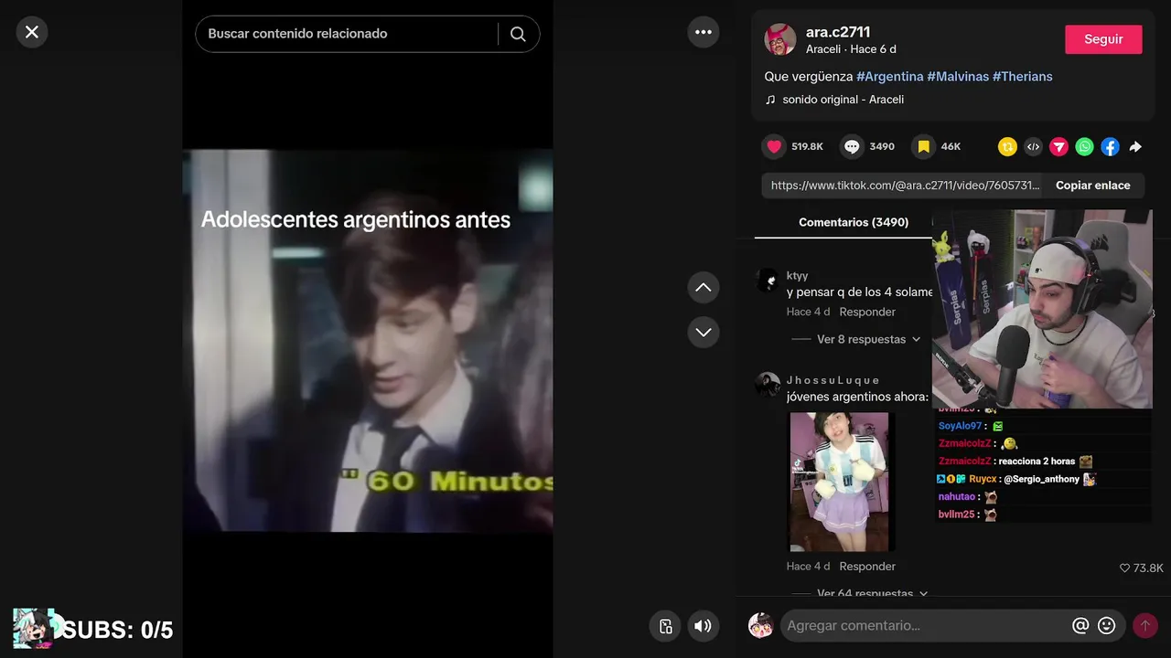The width and height of the screenshot is (1171, 658).
Task: Click the 'SUBS: 0/5' overlay text
Action: coord(117,631)
